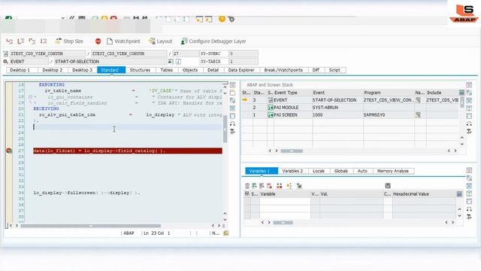The height and width of the screenshot is (271, 481).
Task: Open Configure Debugger Layer
Action: point(213,41)
